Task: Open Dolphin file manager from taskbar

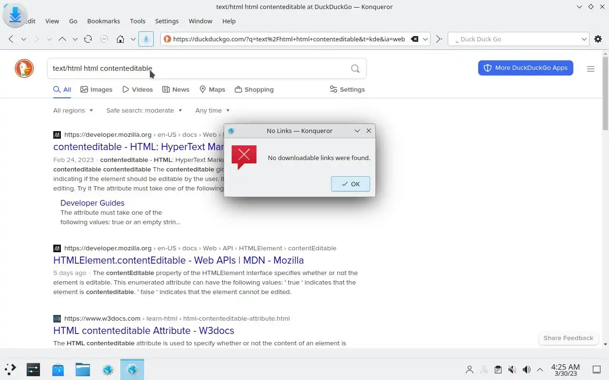Action: click(x=83, y=369)
